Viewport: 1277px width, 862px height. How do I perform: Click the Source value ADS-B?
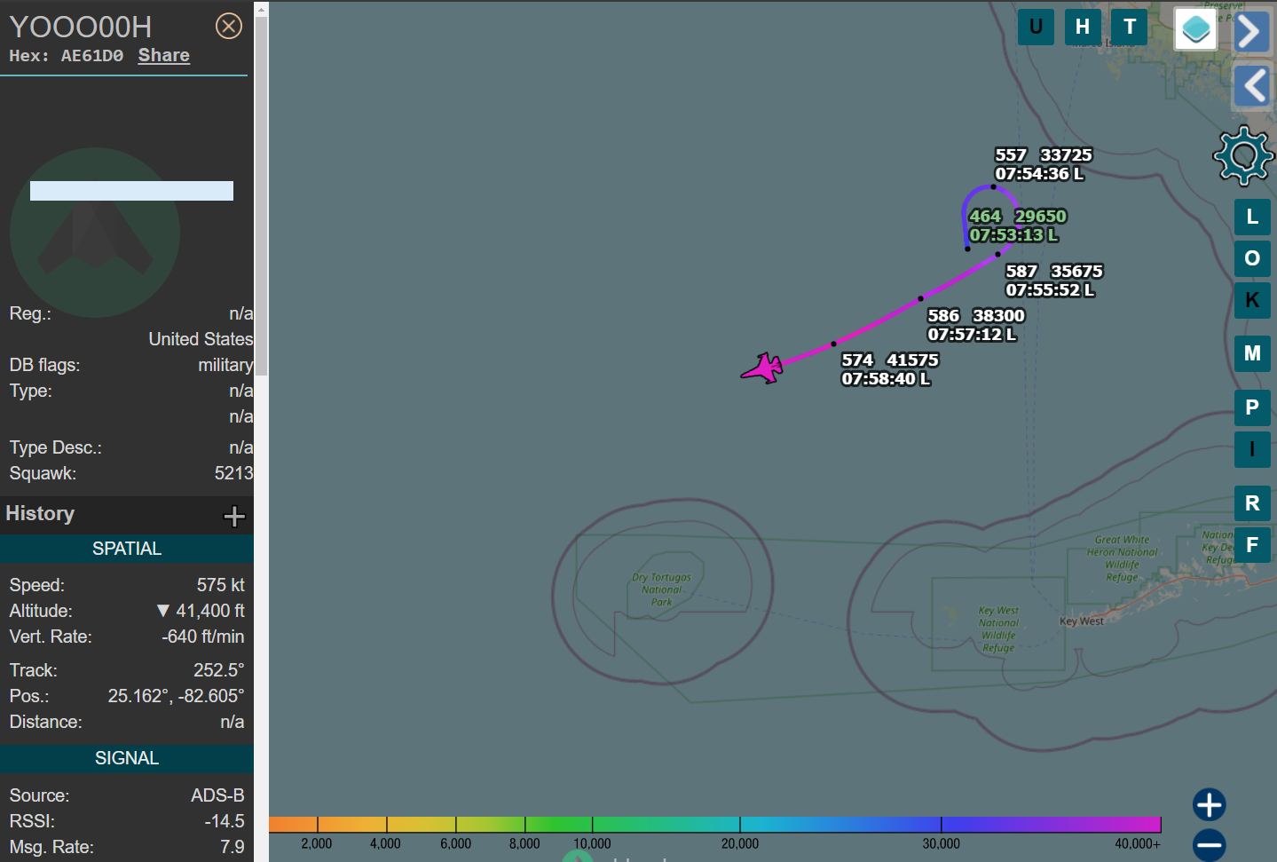[217, 795]
